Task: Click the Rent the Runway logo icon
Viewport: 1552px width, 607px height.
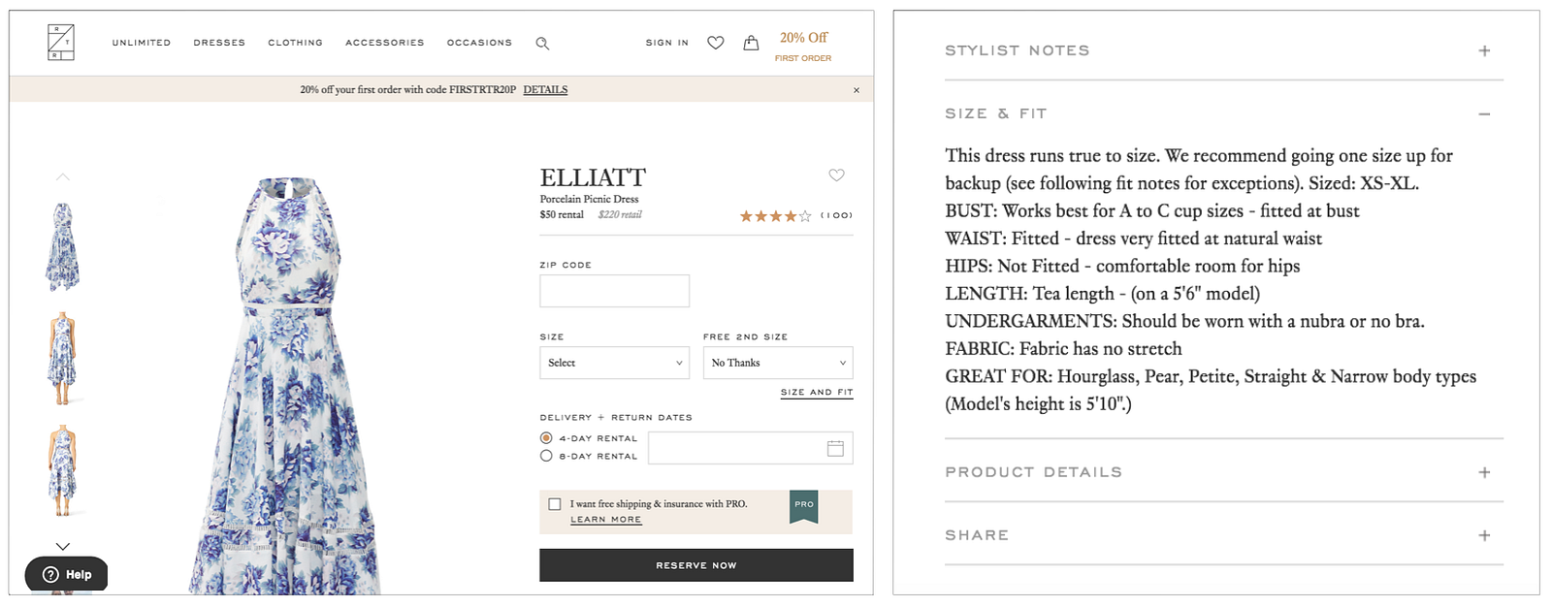Action: [x=61, y=43]
